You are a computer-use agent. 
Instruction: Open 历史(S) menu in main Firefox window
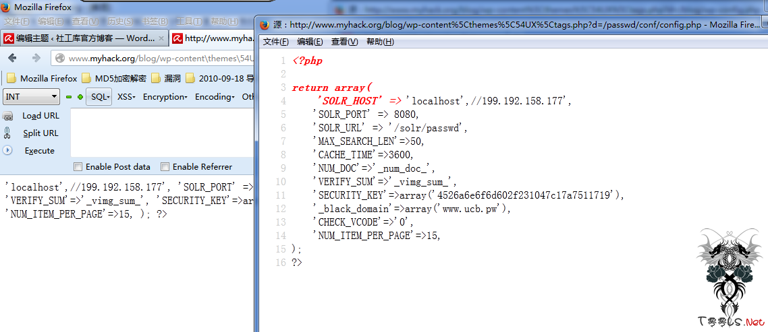tap(120, 22)
